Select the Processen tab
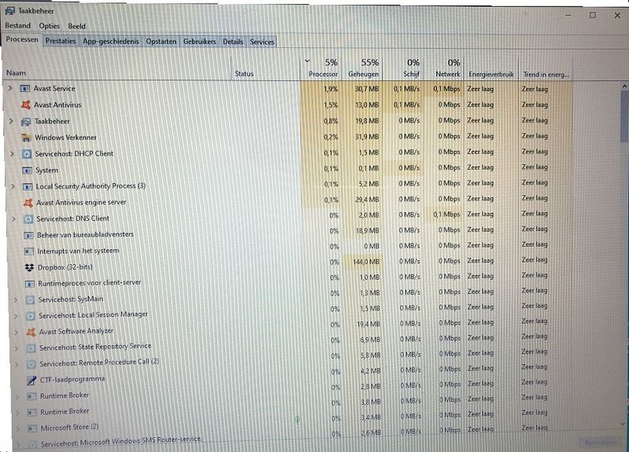Screen dimensions: 629x452 click(22, 39)
